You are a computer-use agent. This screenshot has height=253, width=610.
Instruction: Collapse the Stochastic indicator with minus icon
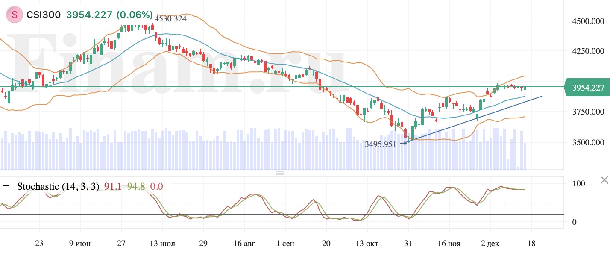[x=6, y=186]
